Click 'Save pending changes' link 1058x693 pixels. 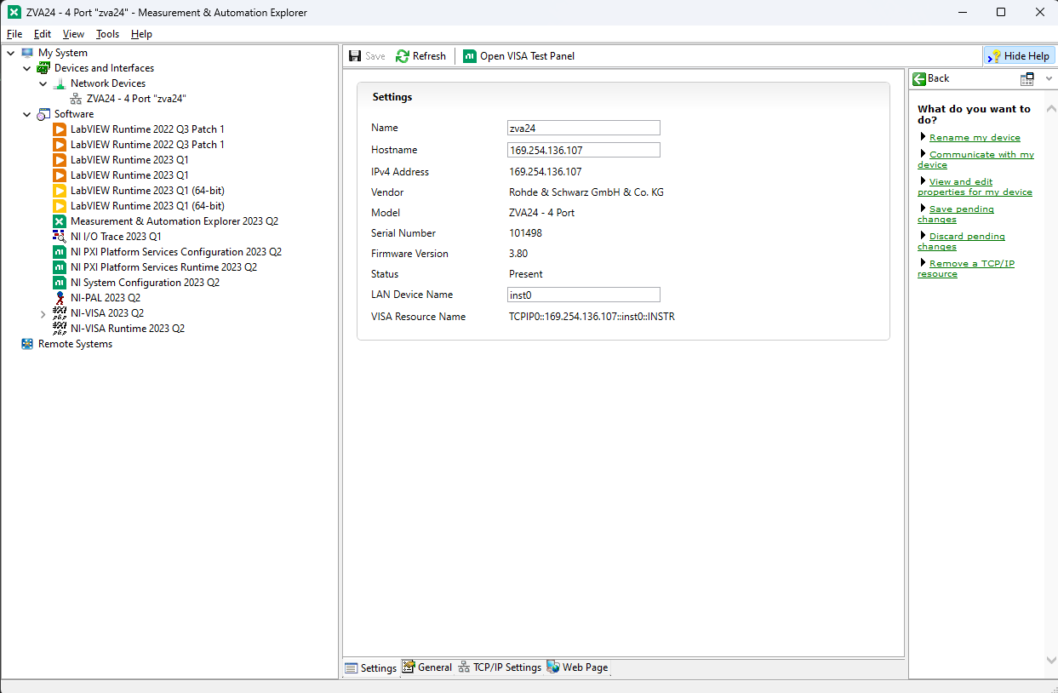tap(957, 214)
